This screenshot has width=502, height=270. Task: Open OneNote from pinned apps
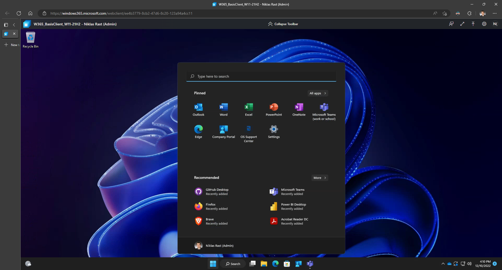(x=299, y=110)
